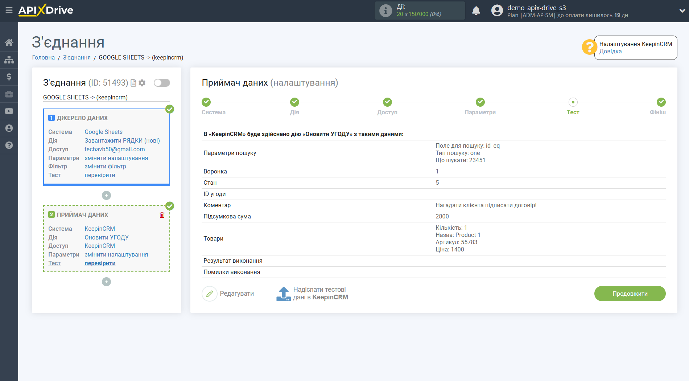Select the comment value about договір
The image size is (689, 381).
486,205
